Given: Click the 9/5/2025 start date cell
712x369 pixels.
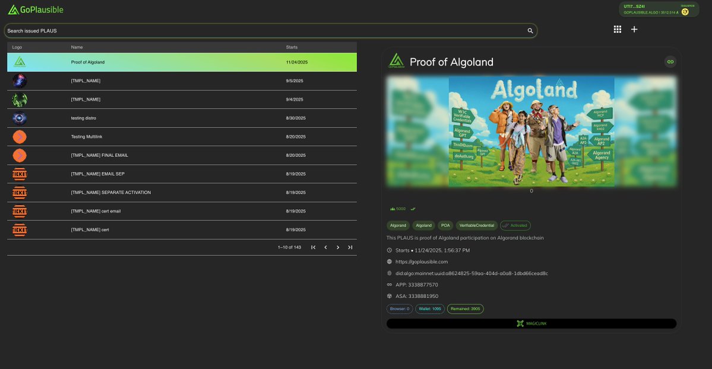Looking at the screenshot, I should click(295, 81).
